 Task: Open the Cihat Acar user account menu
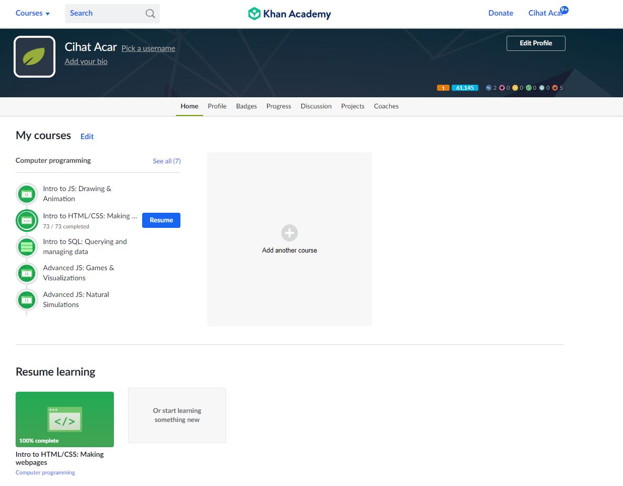546,13
